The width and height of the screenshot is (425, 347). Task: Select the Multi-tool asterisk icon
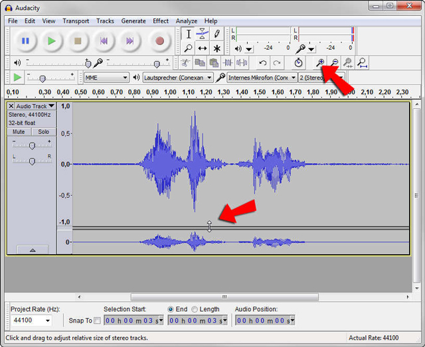pos(216,48)
